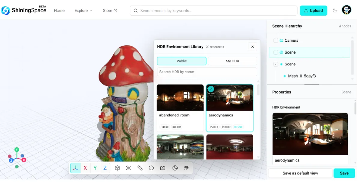This screenshot has height=182, width=358.
Task: Toggle the grid floor icon
Action: point(186,168)
